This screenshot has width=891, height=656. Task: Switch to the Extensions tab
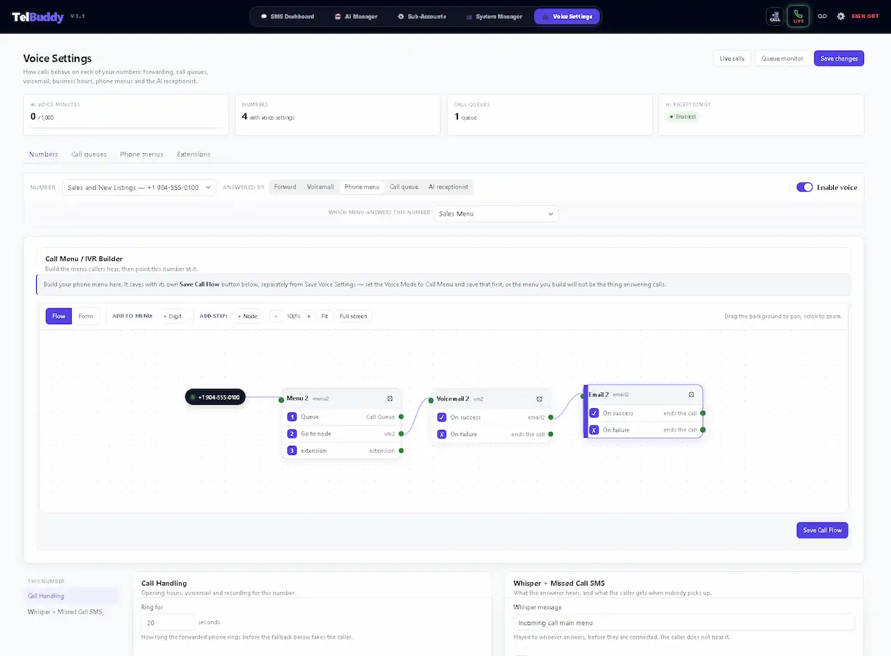(194, 154)
